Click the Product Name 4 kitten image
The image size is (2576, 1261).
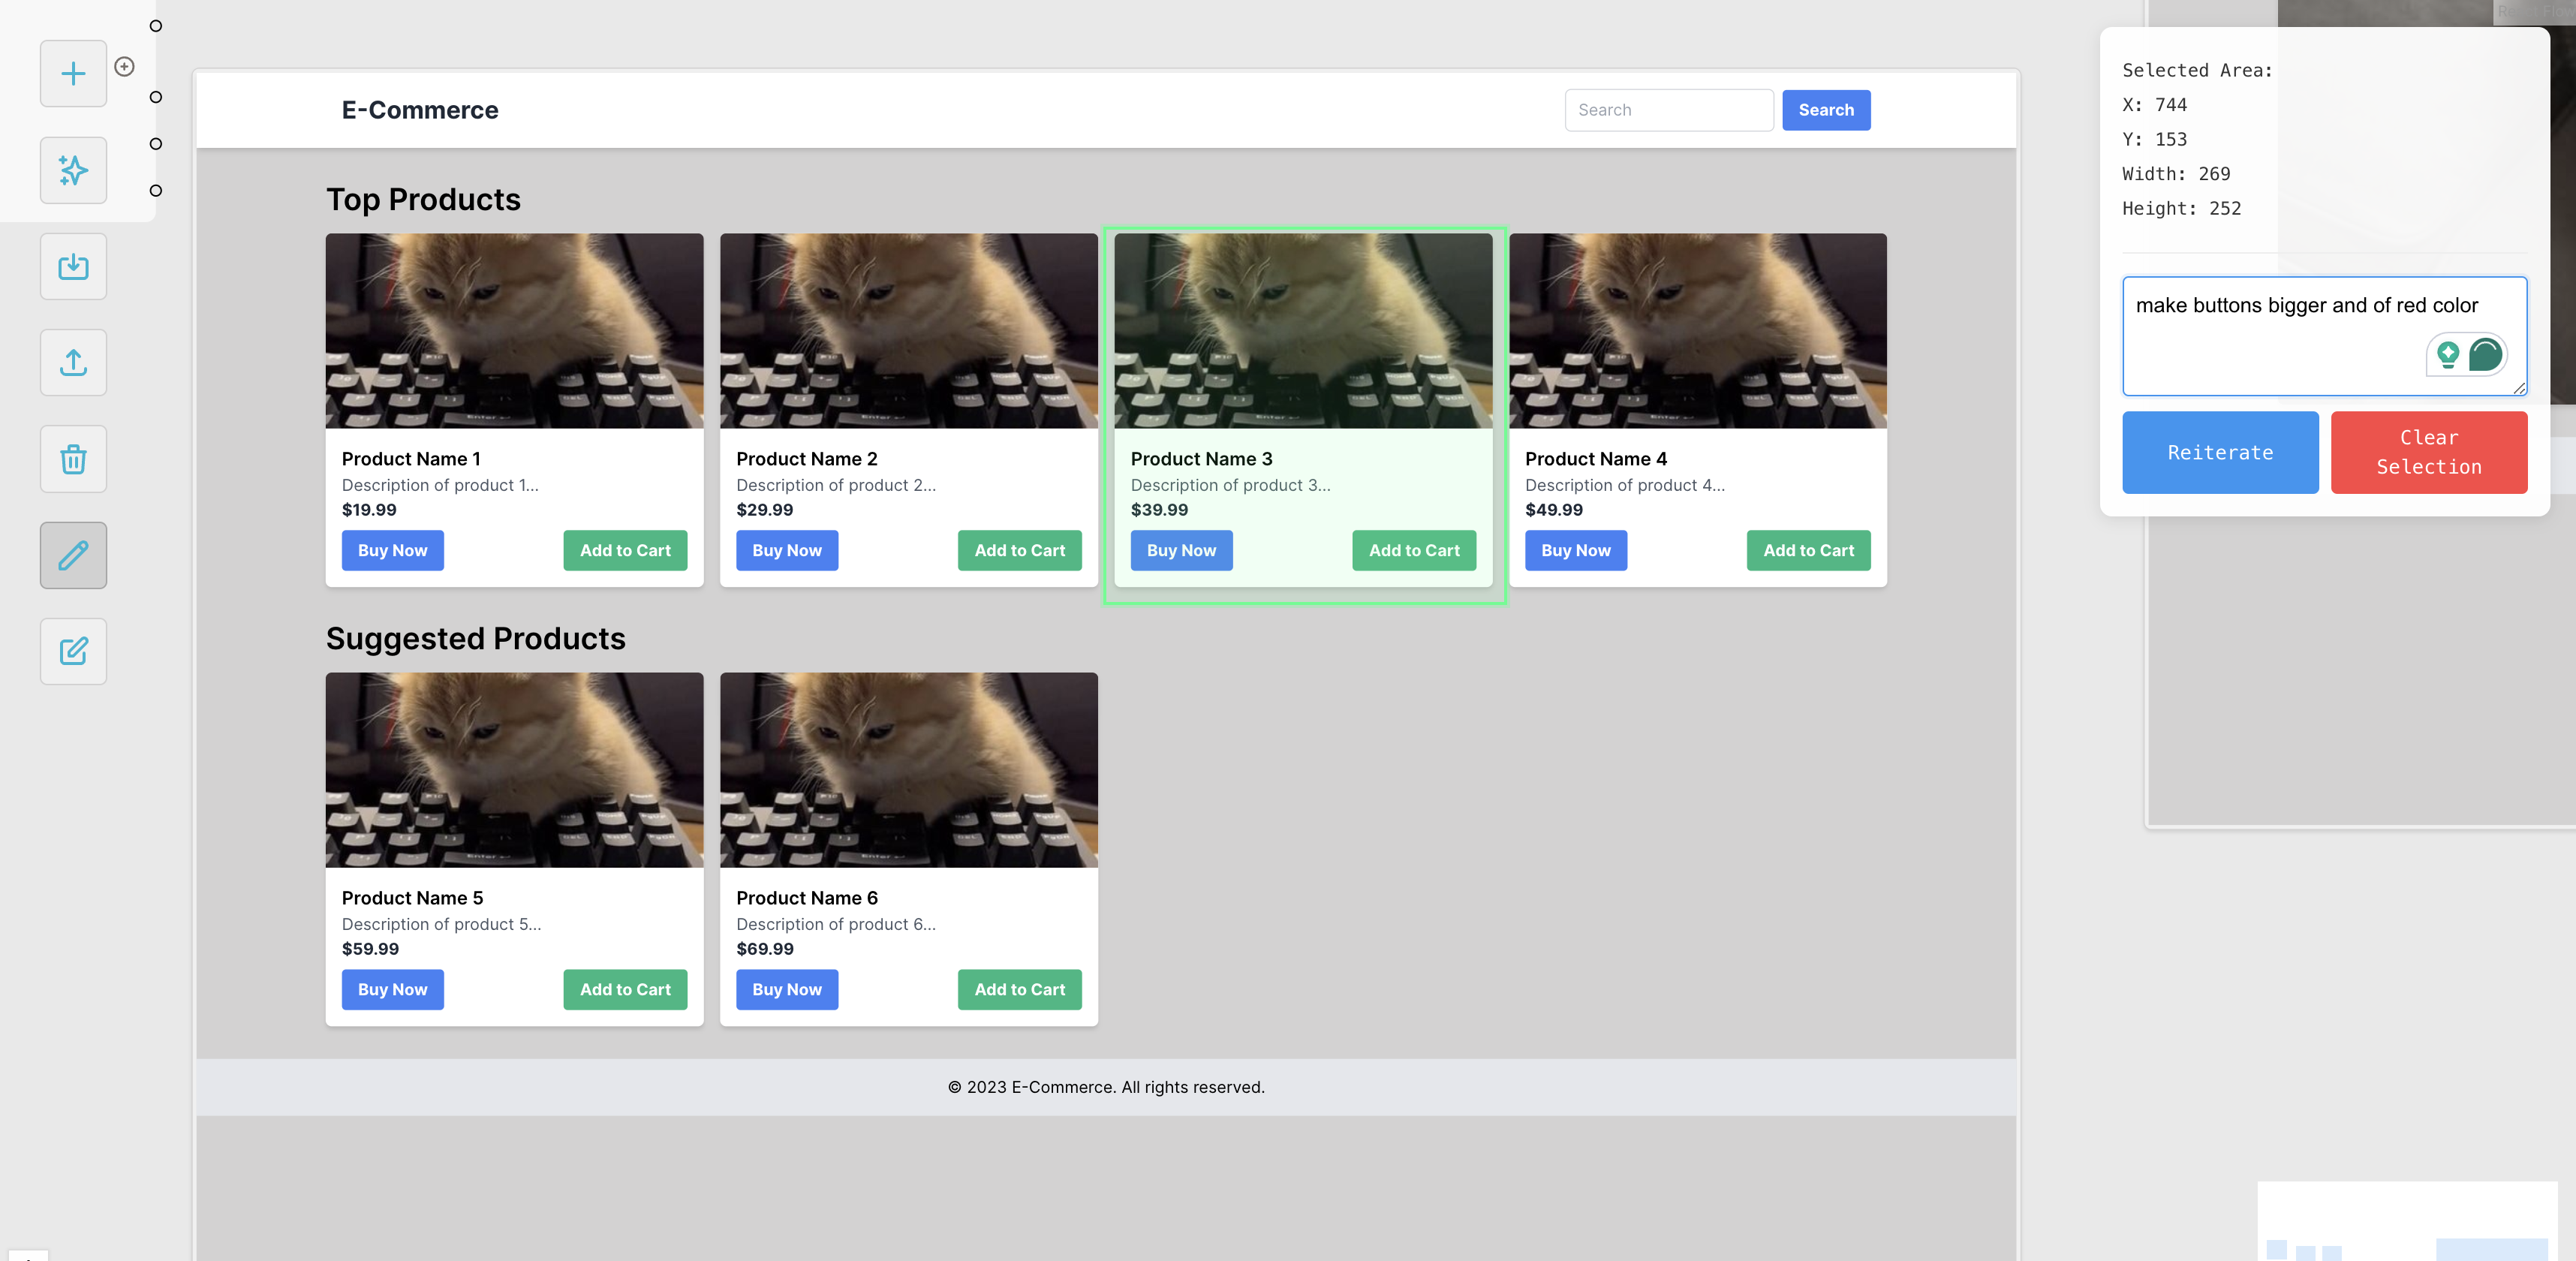pyautogui.click(x=1697, y=331)
